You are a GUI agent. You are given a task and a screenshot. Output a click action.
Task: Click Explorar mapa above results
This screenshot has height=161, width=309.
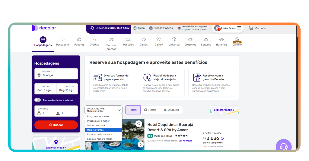click(x=224, y=110)
